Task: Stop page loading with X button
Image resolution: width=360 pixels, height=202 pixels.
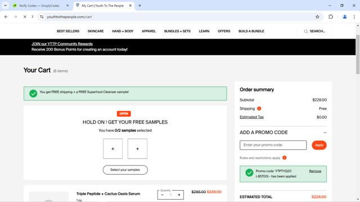Action: 25,17
